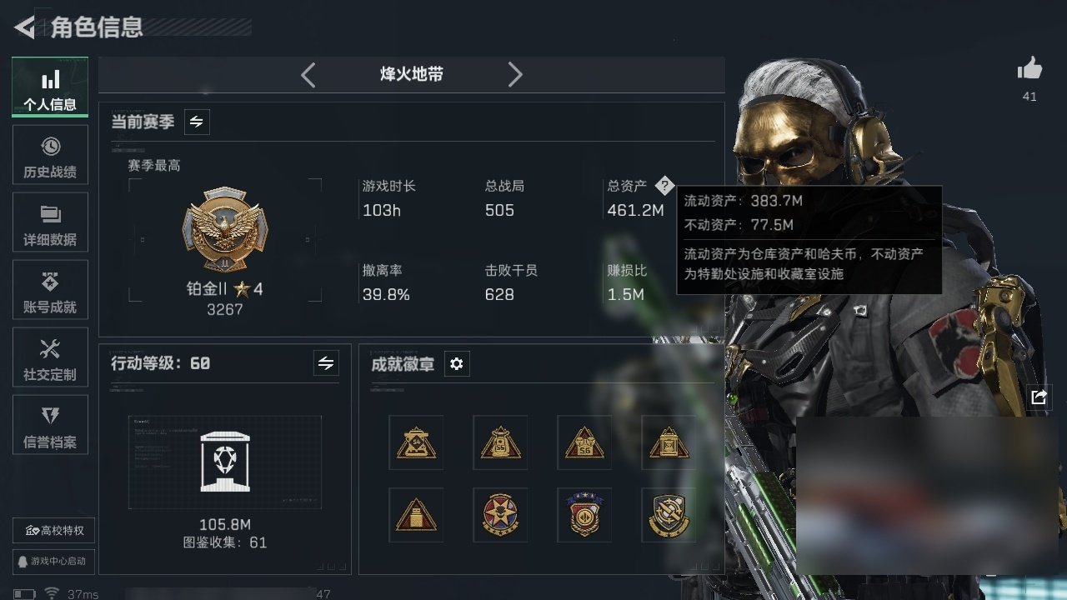Screen dimensions: 1067x600
Task: Open 成就徽章 gear settings
Action: click(456, 364)
